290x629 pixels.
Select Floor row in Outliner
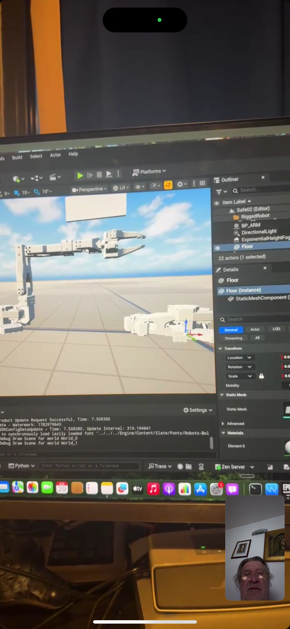(252, 247)
